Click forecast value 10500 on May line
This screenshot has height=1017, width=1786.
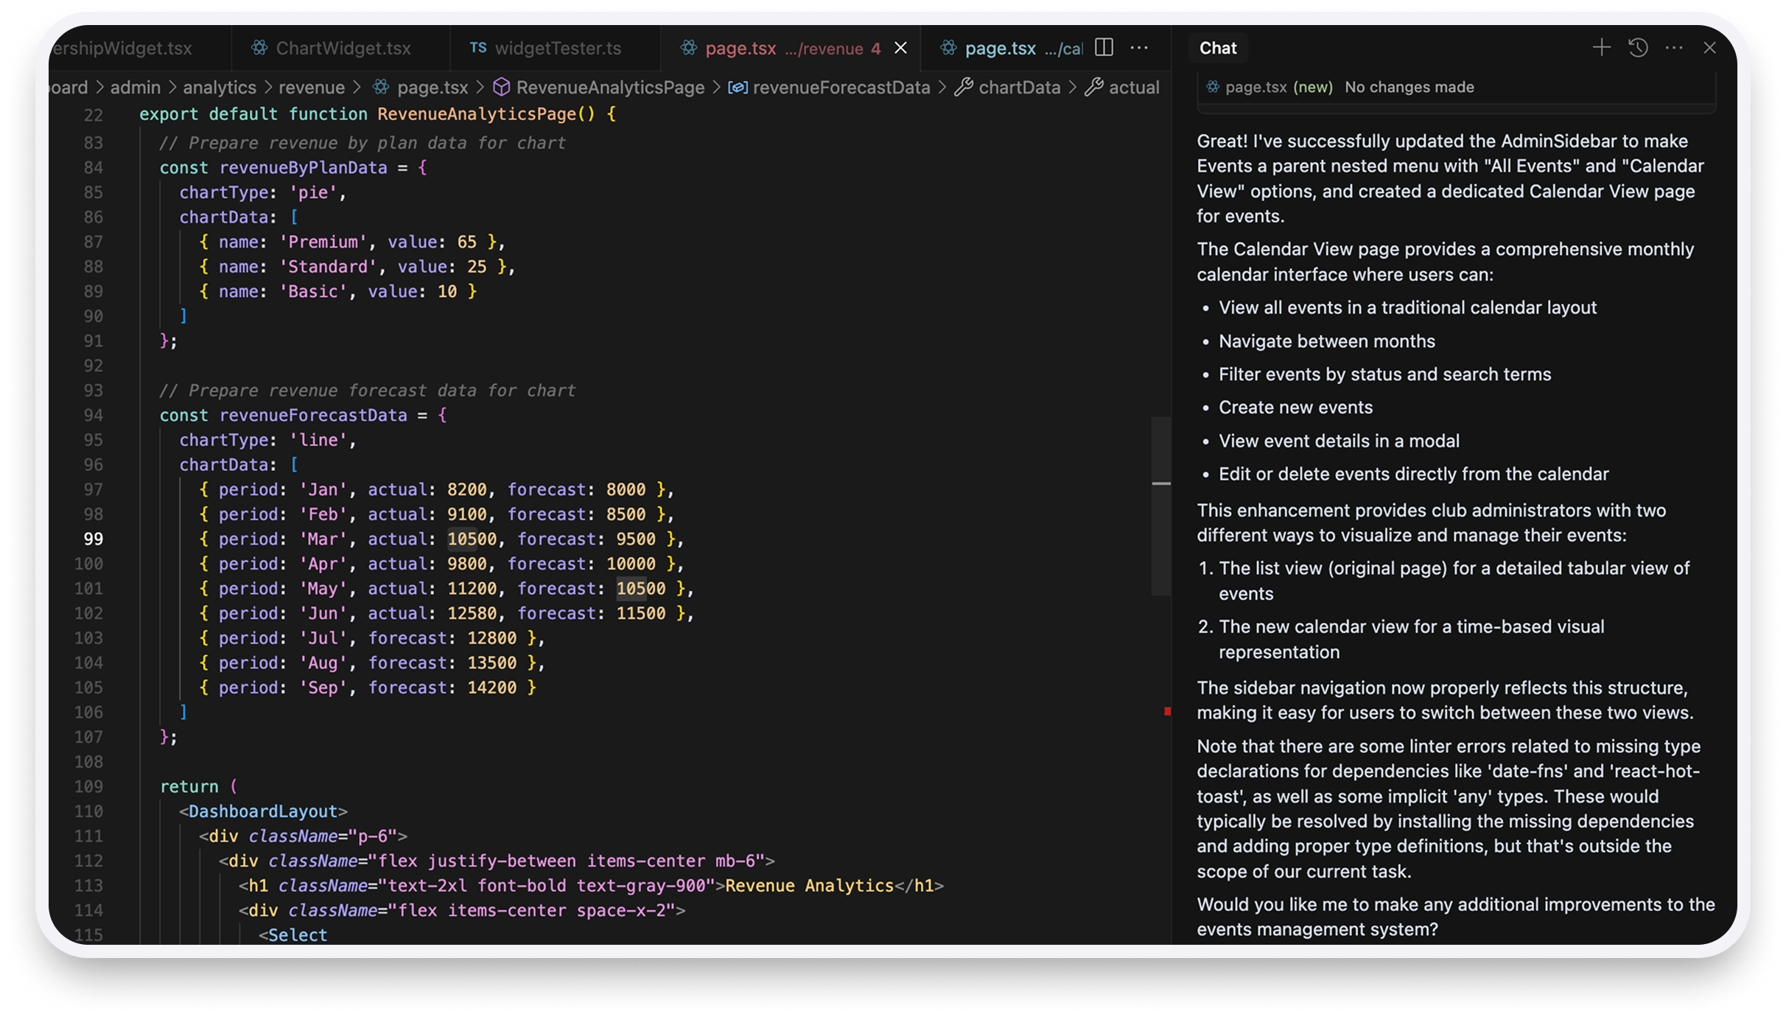pos(641,588)
